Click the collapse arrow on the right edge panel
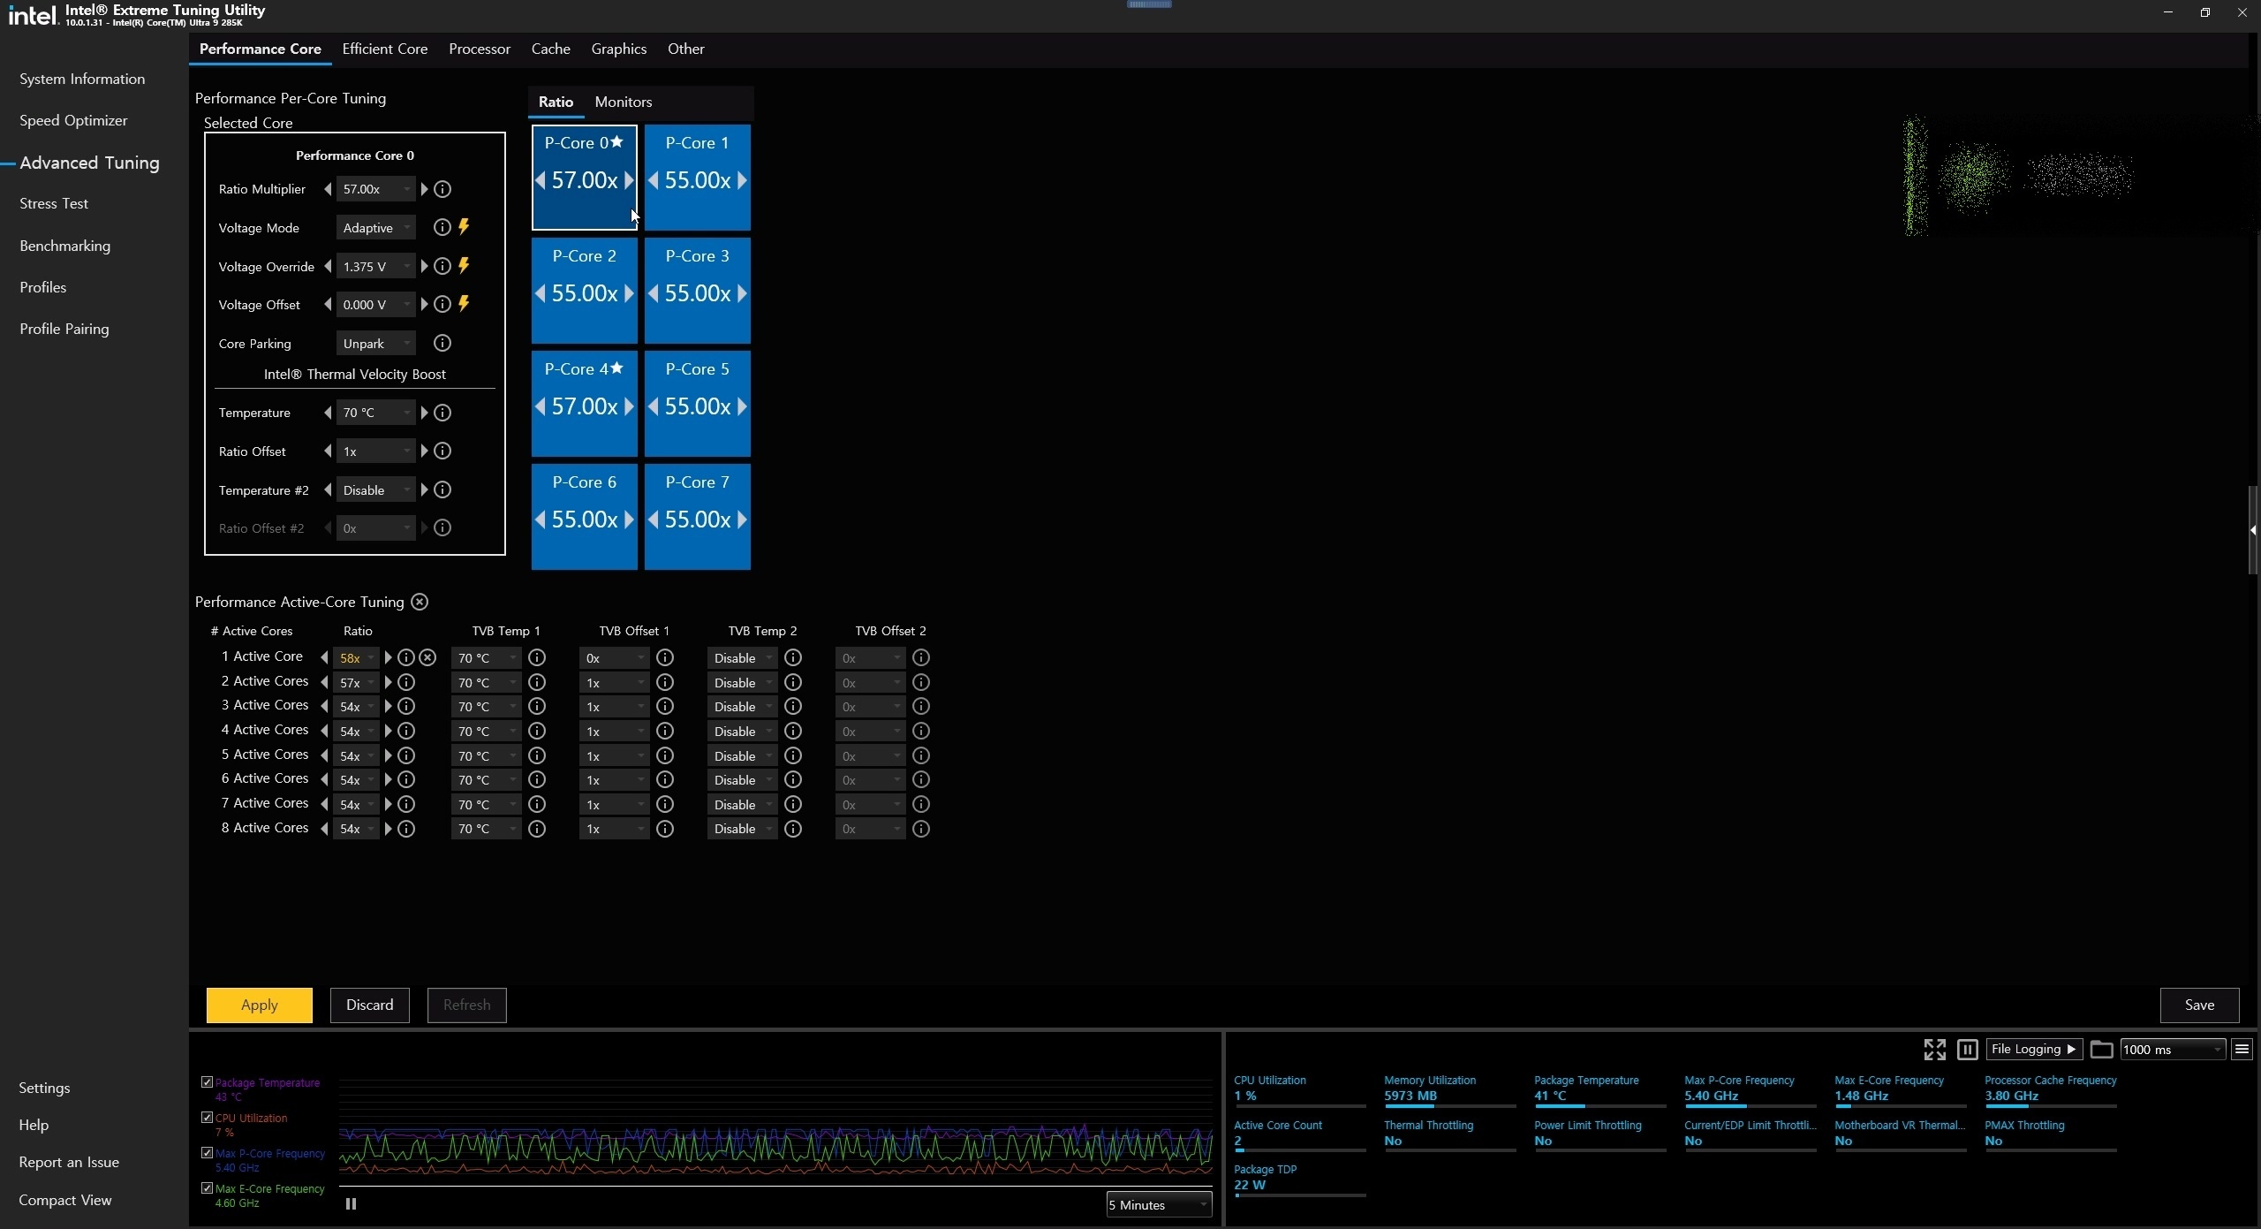 click(x=2253, y=530)
